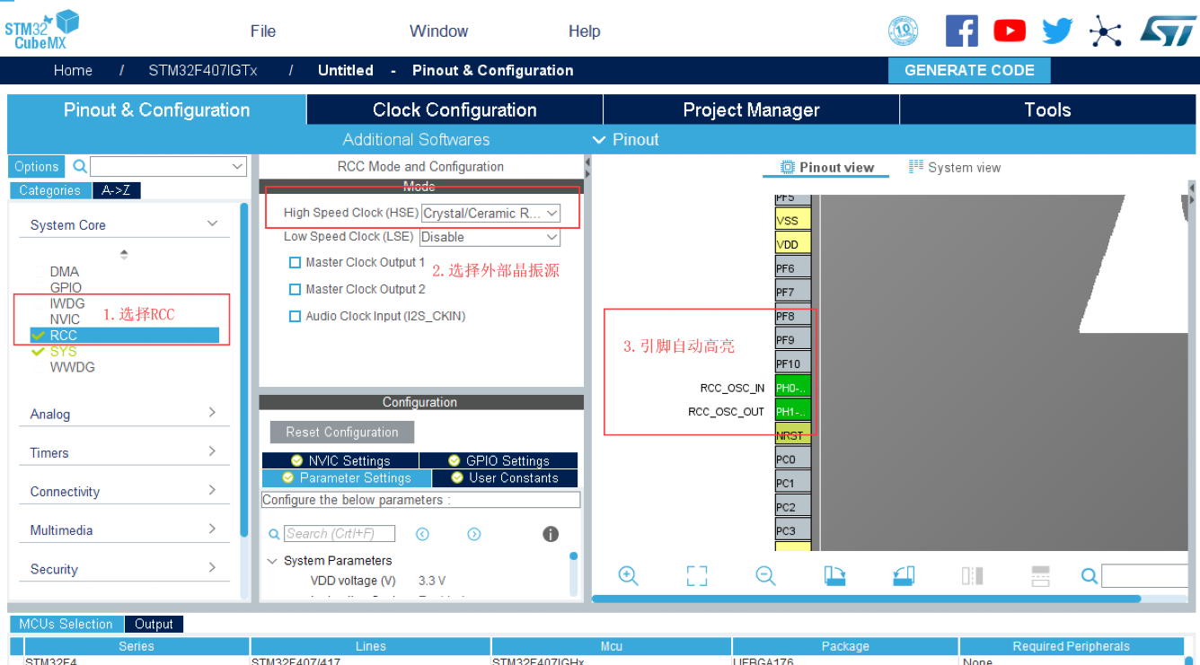Open the User Constants tab
Viewport: 1200px width, 665px height.
coord(505,478)
